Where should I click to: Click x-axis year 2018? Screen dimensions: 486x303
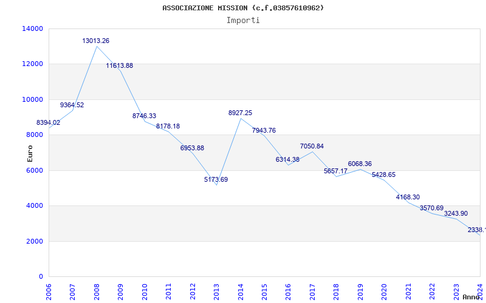click(337, 291)
